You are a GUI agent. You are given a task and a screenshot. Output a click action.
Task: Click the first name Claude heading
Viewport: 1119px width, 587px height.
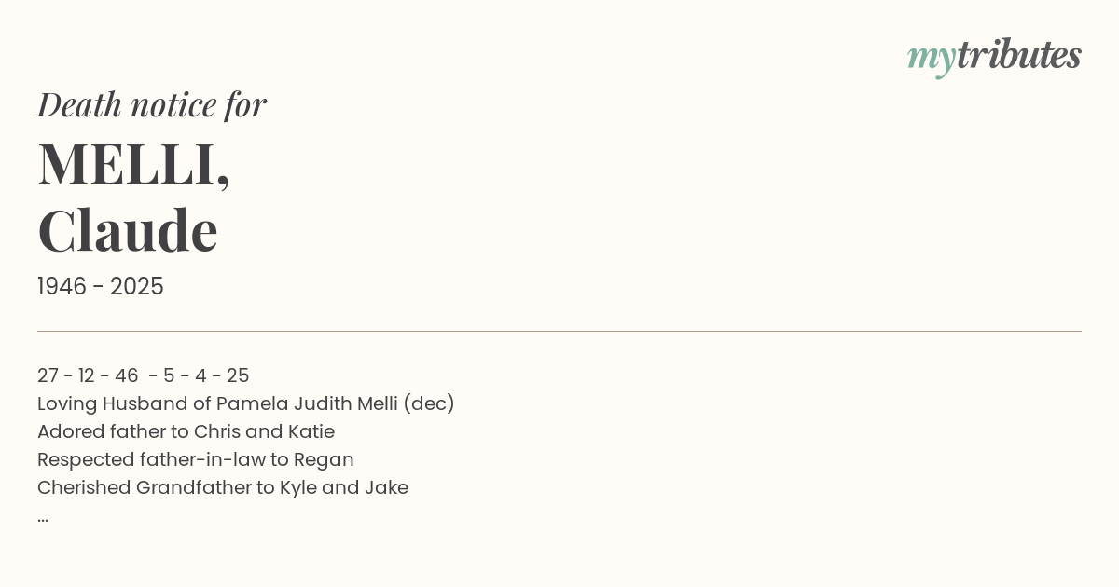[128, 230]
